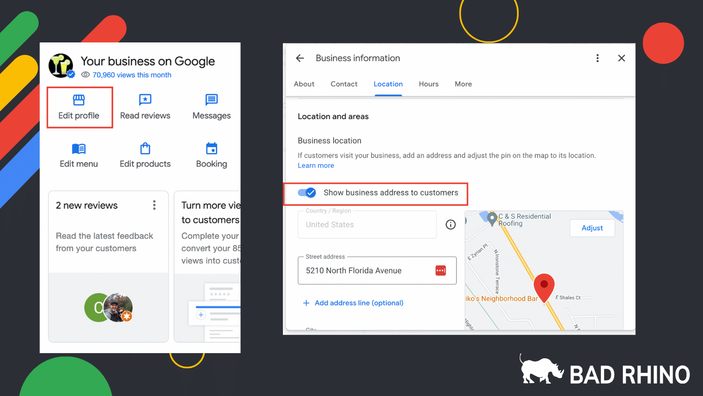Toggle Show business address to customers

pos(306,193)
